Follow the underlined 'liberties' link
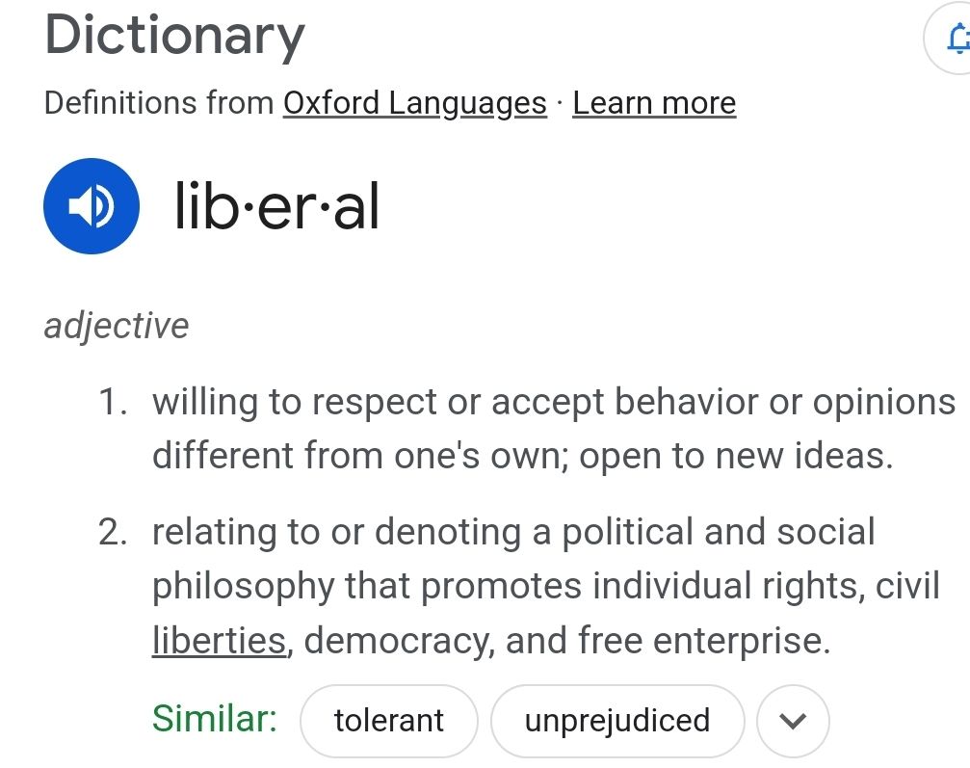970x768 pixels. click(x=219, y=640)
